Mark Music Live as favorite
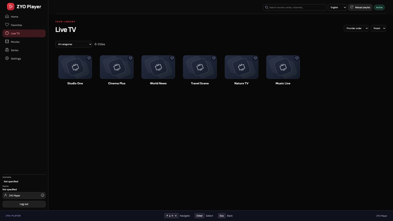This screenshot has height=221, width=393. coord(297,58)
